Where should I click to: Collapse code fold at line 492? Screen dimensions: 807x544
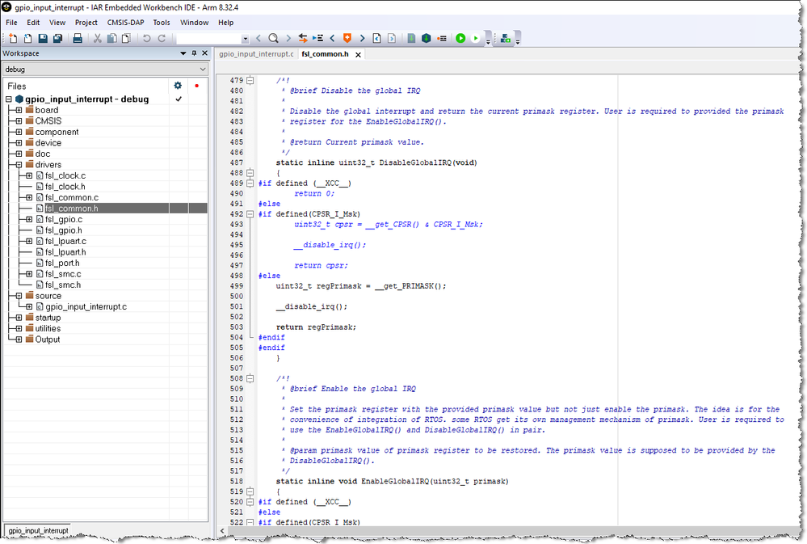pyautogui.click(x=250, y=213)
